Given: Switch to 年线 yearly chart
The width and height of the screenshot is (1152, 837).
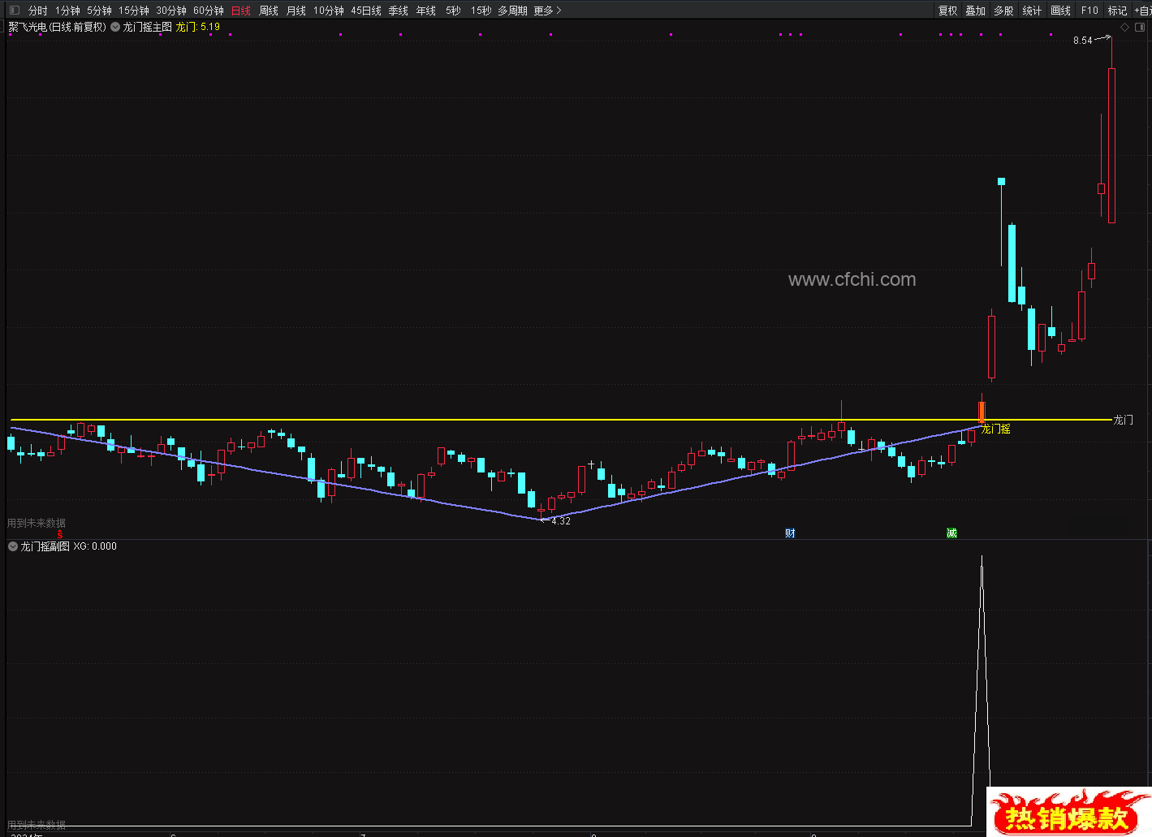Looking at the screenshot, I should 426,11.
